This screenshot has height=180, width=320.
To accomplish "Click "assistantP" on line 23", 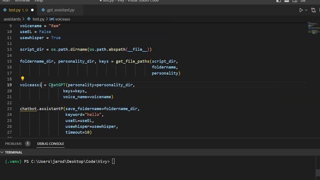I will [x=51, y=108].
